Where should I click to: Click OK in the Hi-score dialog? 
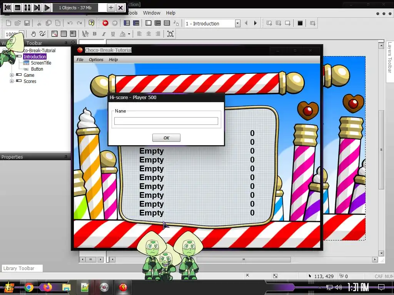click(x=166, y=138)
